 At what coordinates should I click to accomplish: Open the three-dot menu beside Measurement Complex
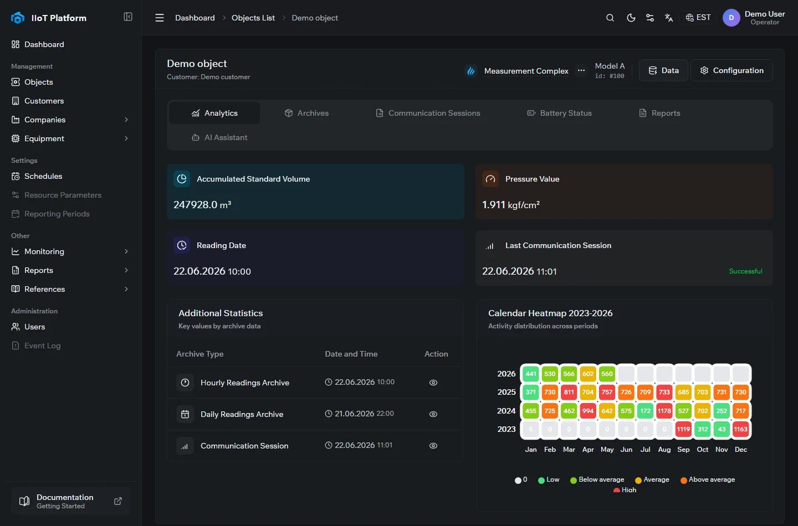tap(581, 70)
